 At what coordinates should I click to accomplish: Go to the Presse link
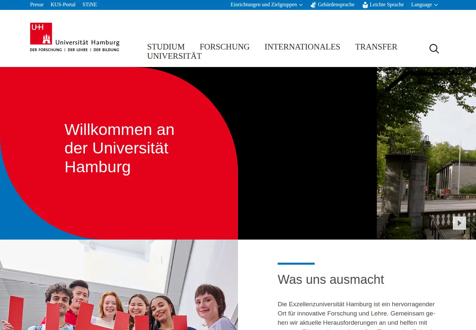point(37,5)
